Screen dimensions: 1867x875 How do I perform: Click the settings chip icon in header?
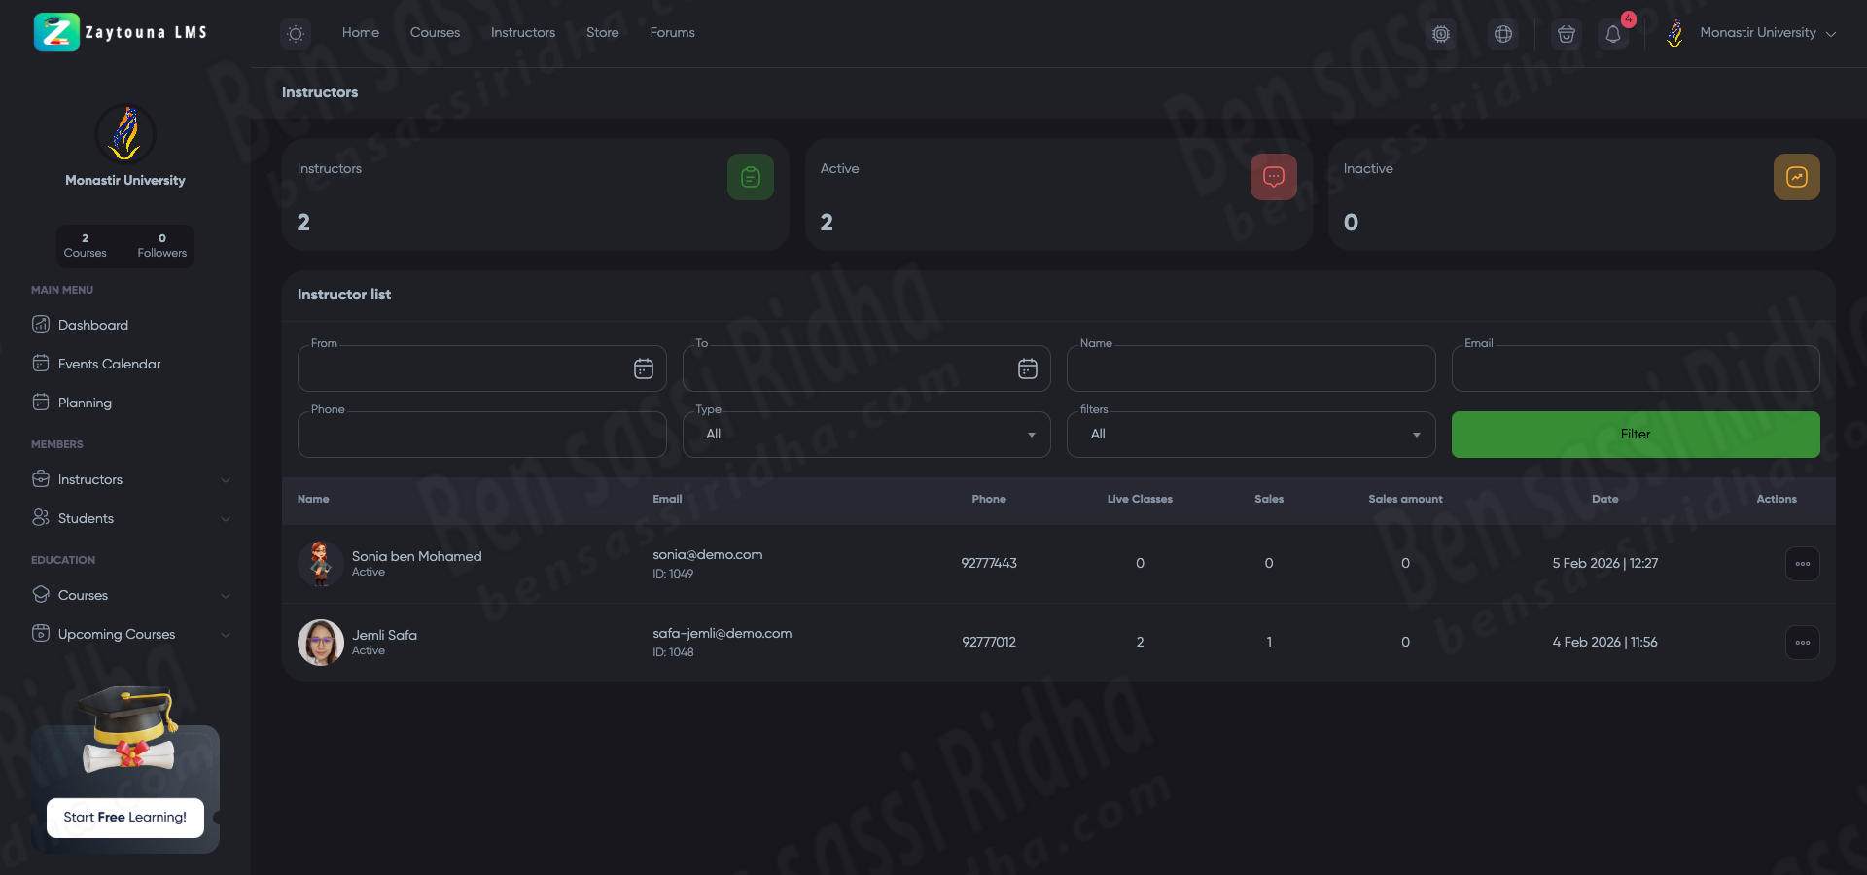click(1441, 34)
